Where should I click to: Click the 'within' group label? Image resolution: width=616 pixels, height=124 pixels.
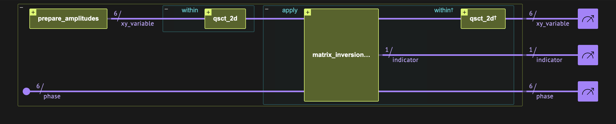point(190,10)
